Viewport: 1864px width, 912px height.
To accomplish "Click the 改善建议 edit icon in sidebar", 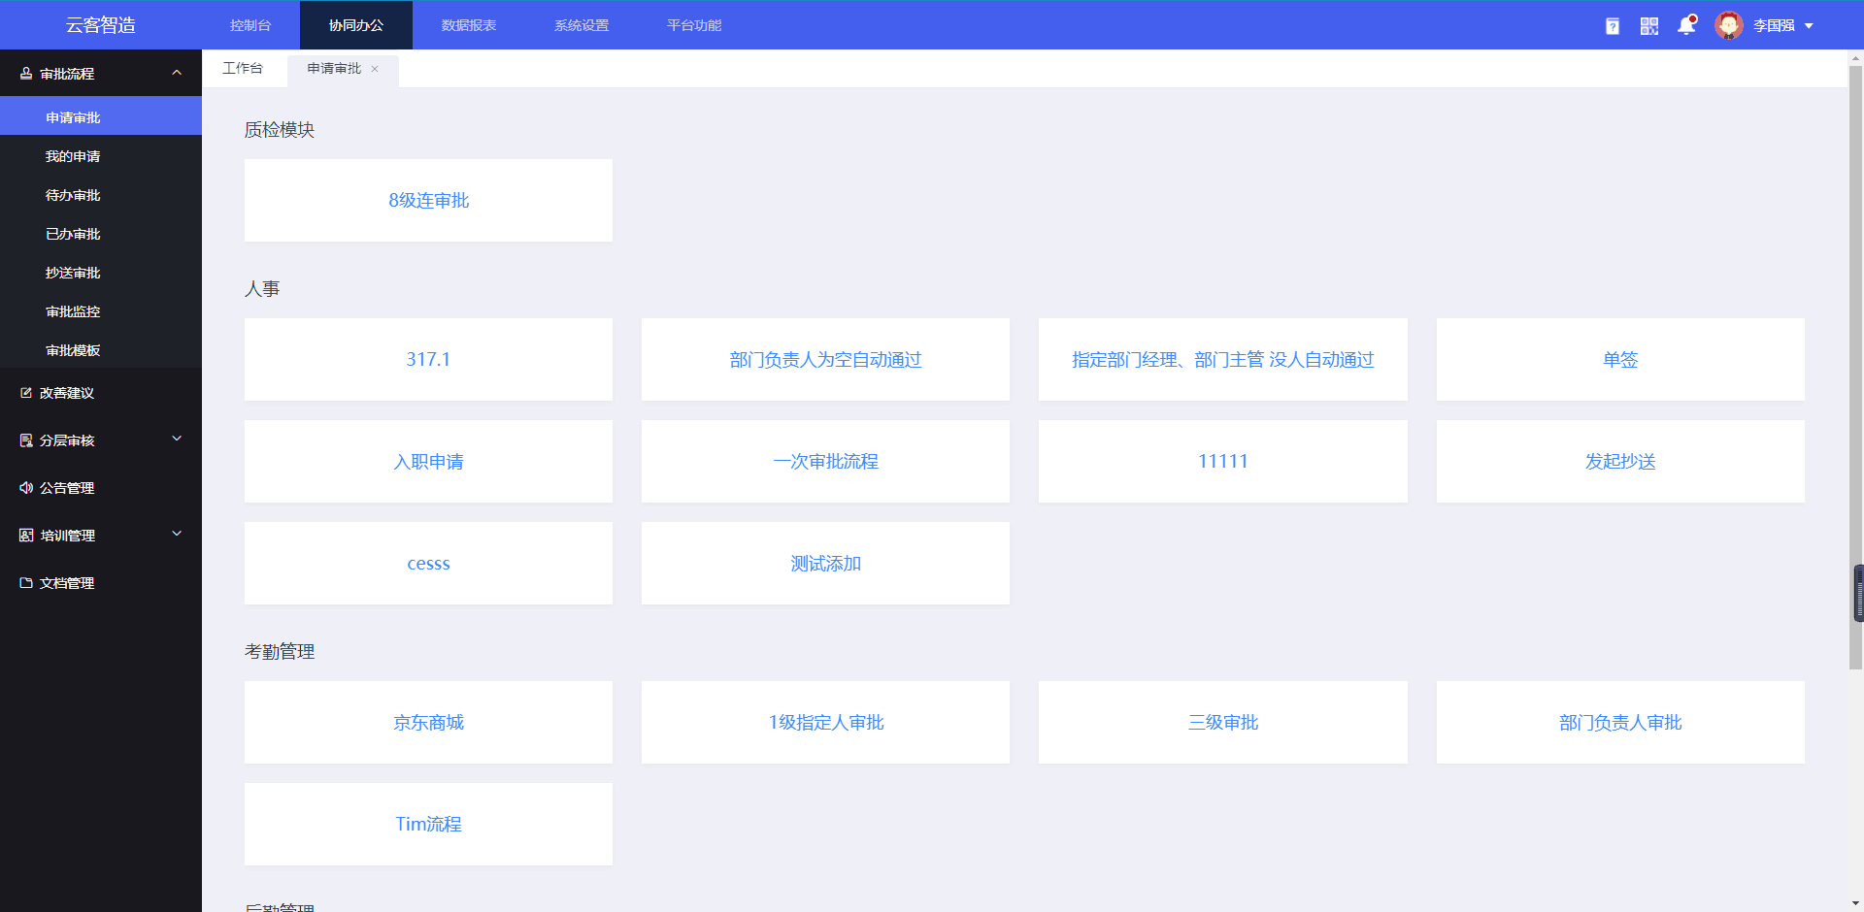I will (x=26, y=393).
